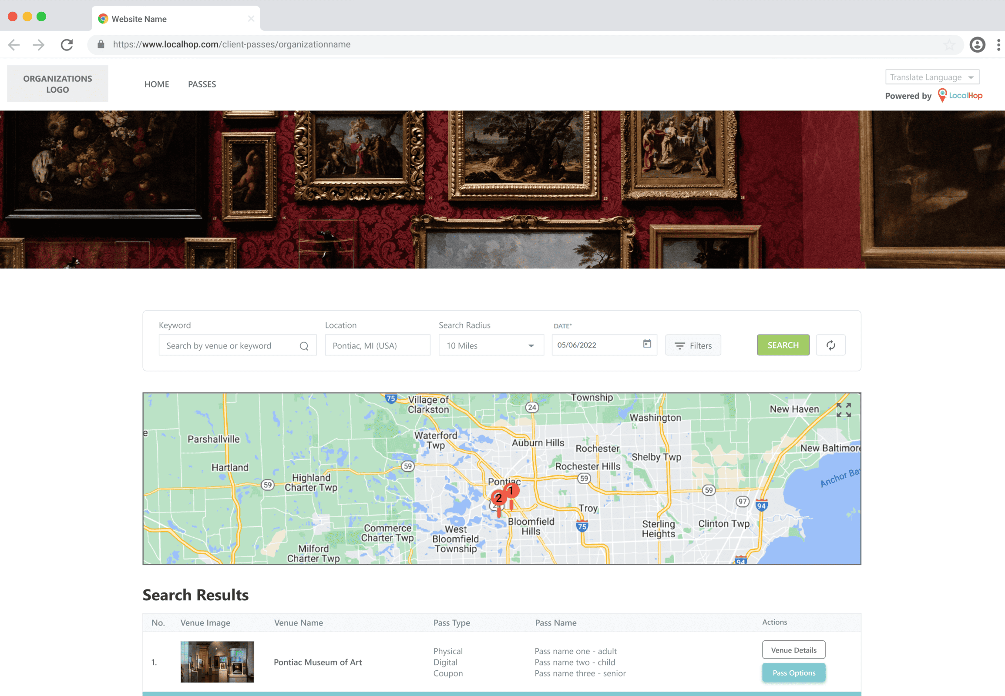
Task: Open the browser profile account icon
Action: tap(977, 44)
